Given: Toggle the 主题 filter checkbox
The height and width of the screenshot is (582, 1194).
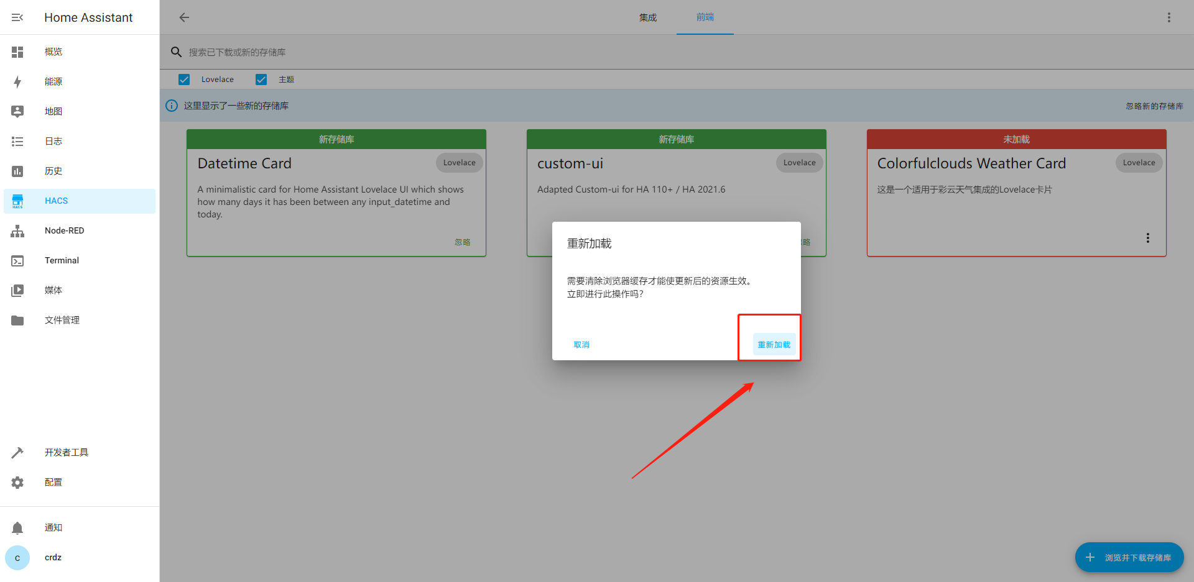Looking at the screenshot, I should (261, 80).
